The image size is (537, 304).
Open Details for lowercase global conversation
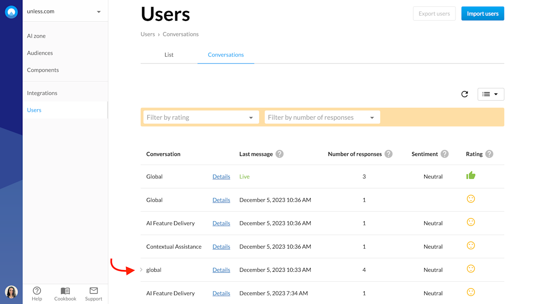221,270
